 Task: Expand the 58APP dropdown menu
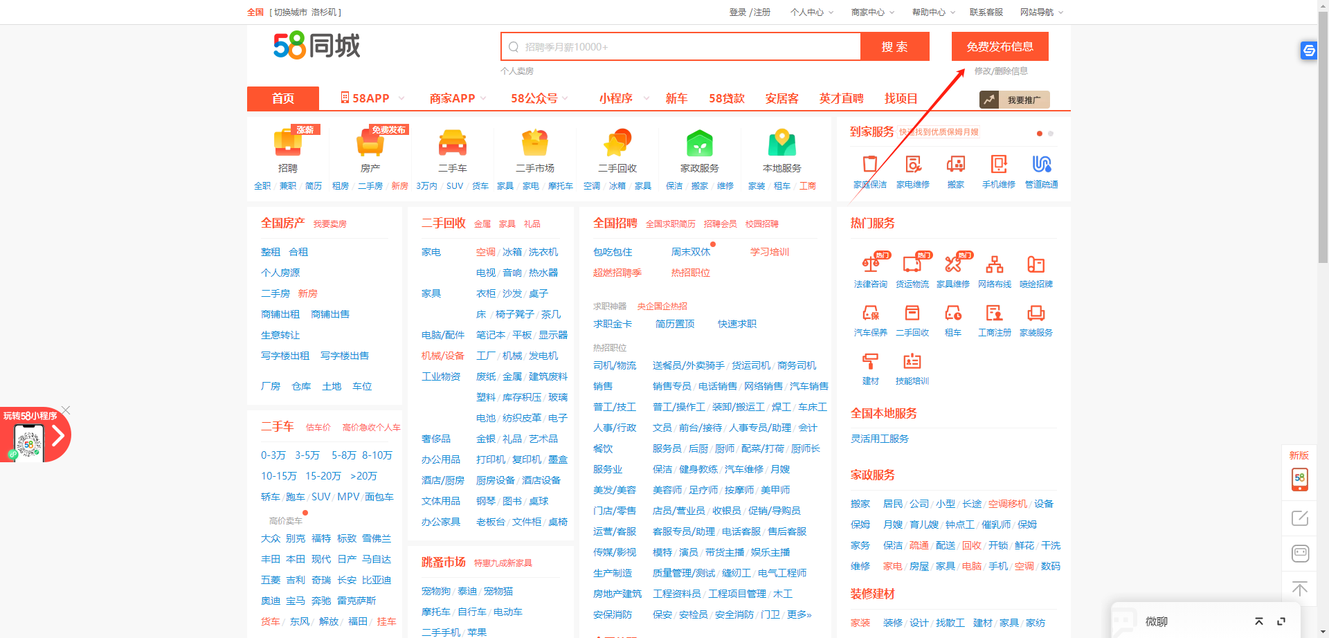371,98
